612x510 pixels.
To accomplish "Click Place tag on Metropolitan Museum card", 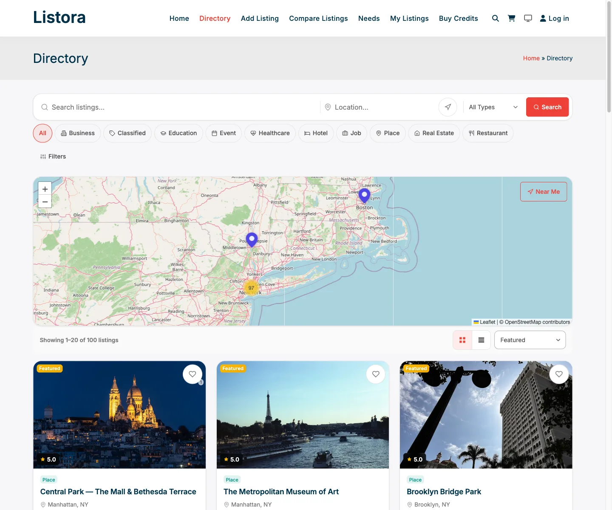I will click(232, 479).
